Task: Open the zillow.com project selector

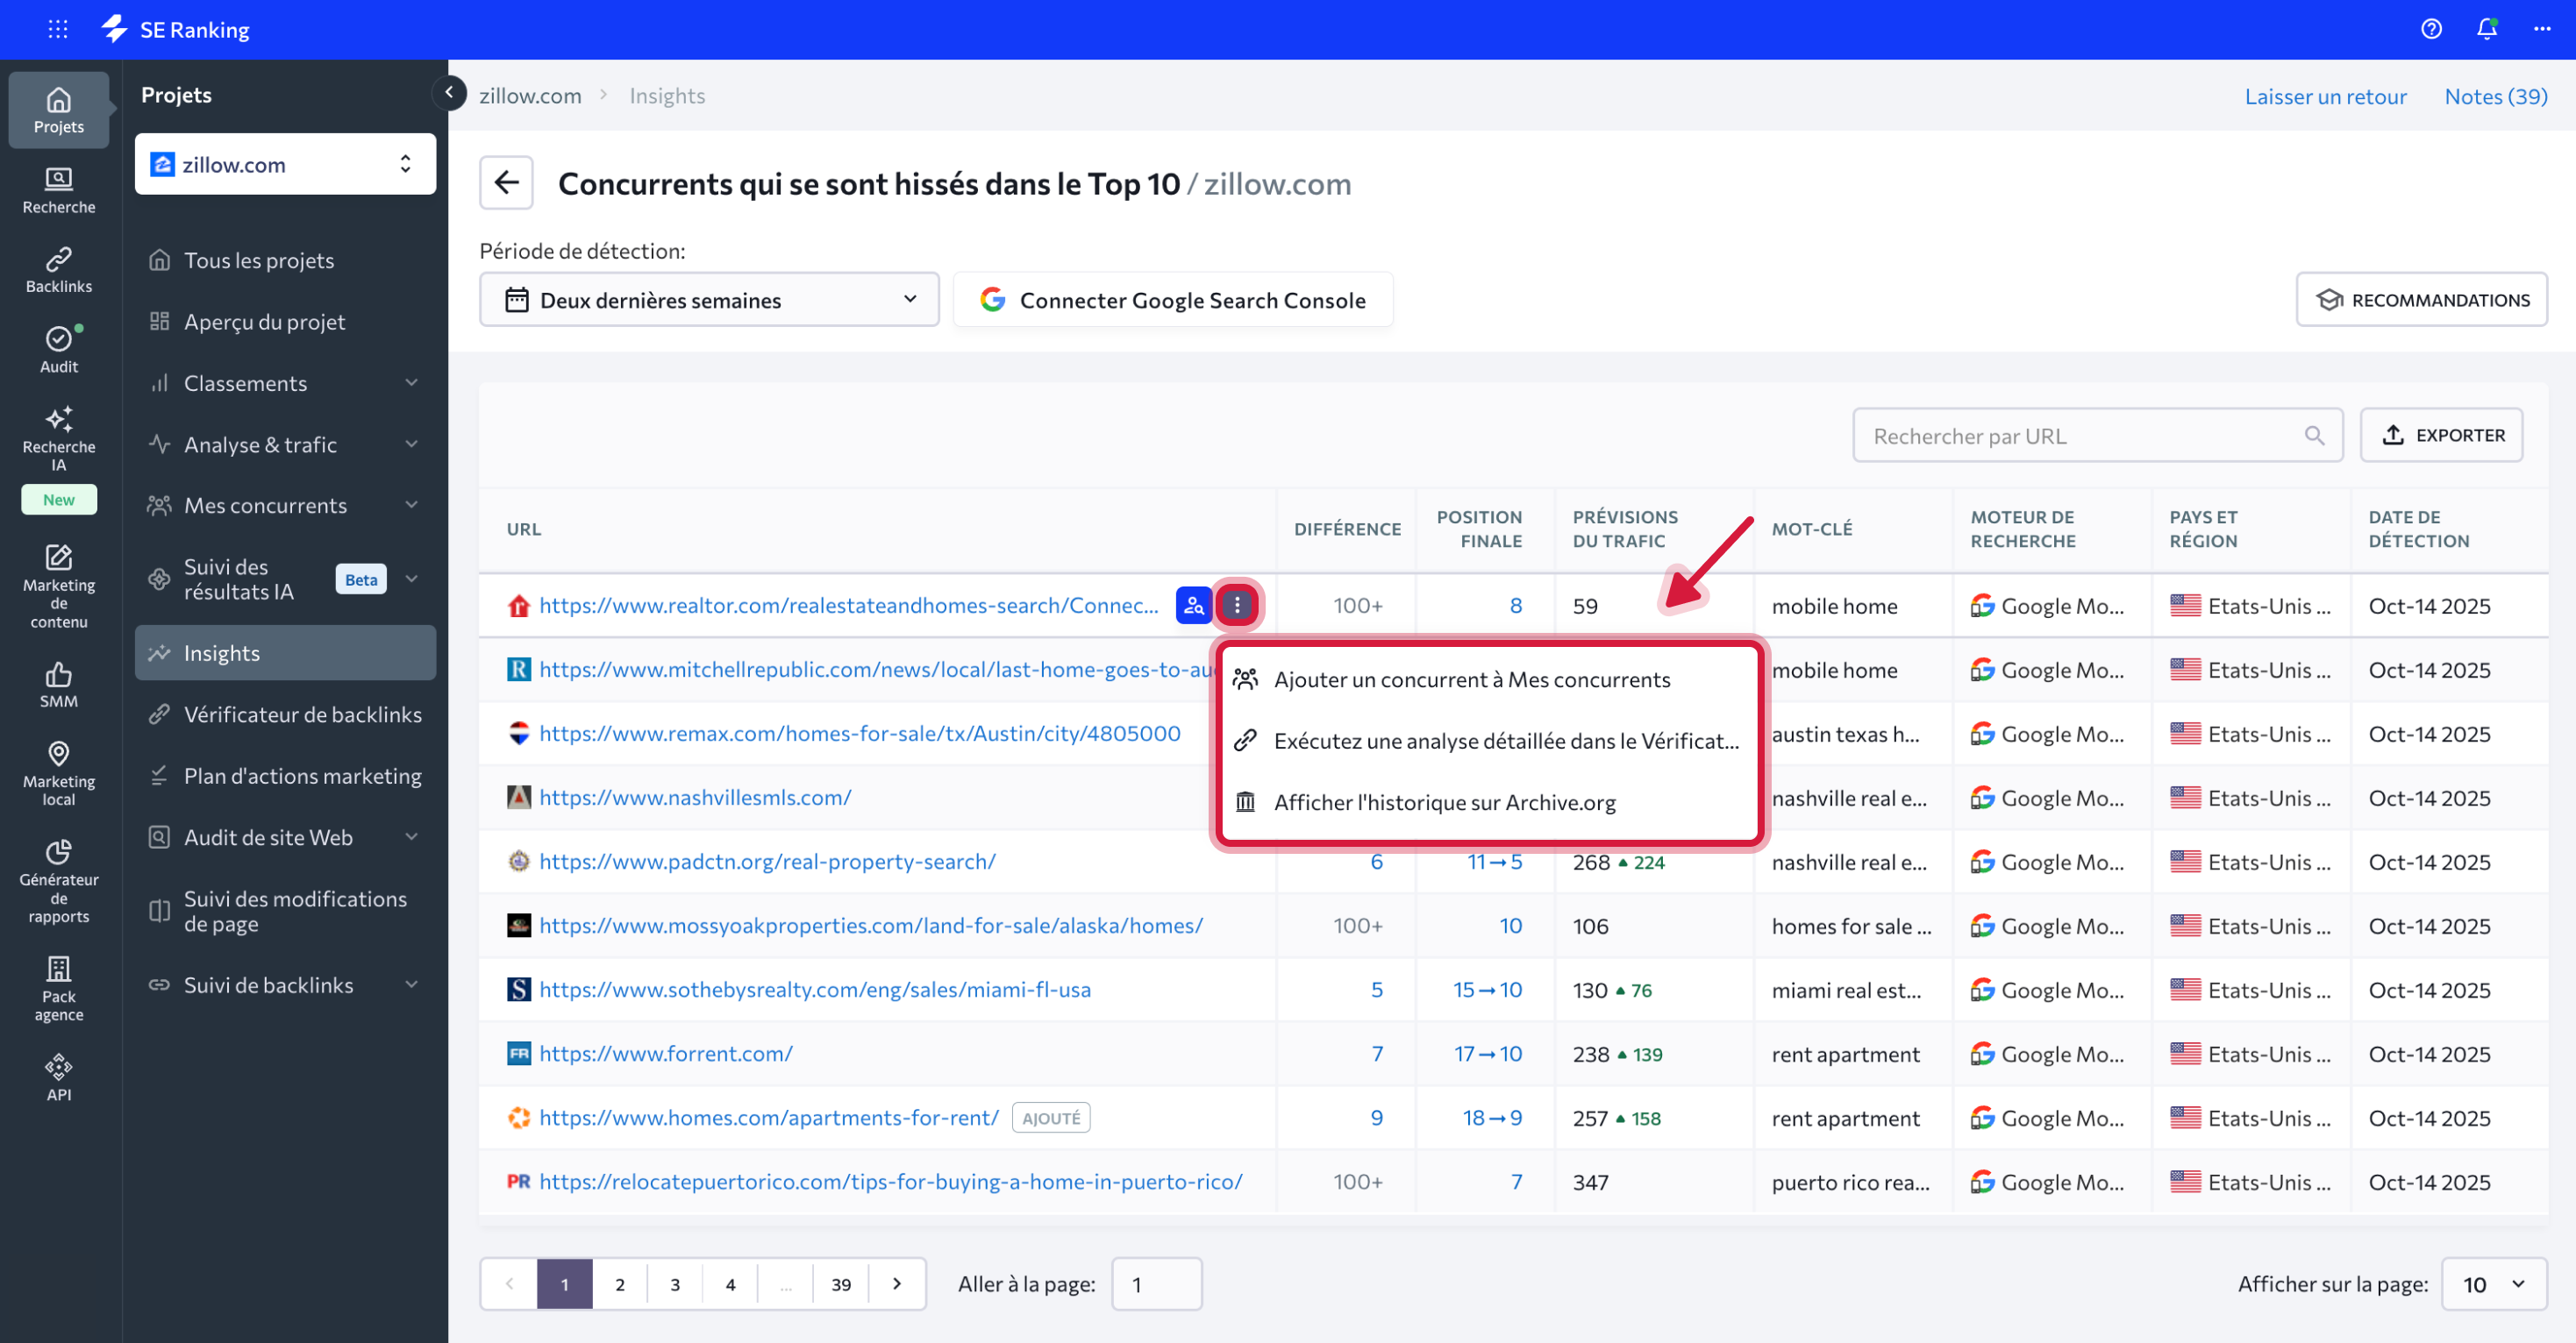Action: click(x=285, y=164)
